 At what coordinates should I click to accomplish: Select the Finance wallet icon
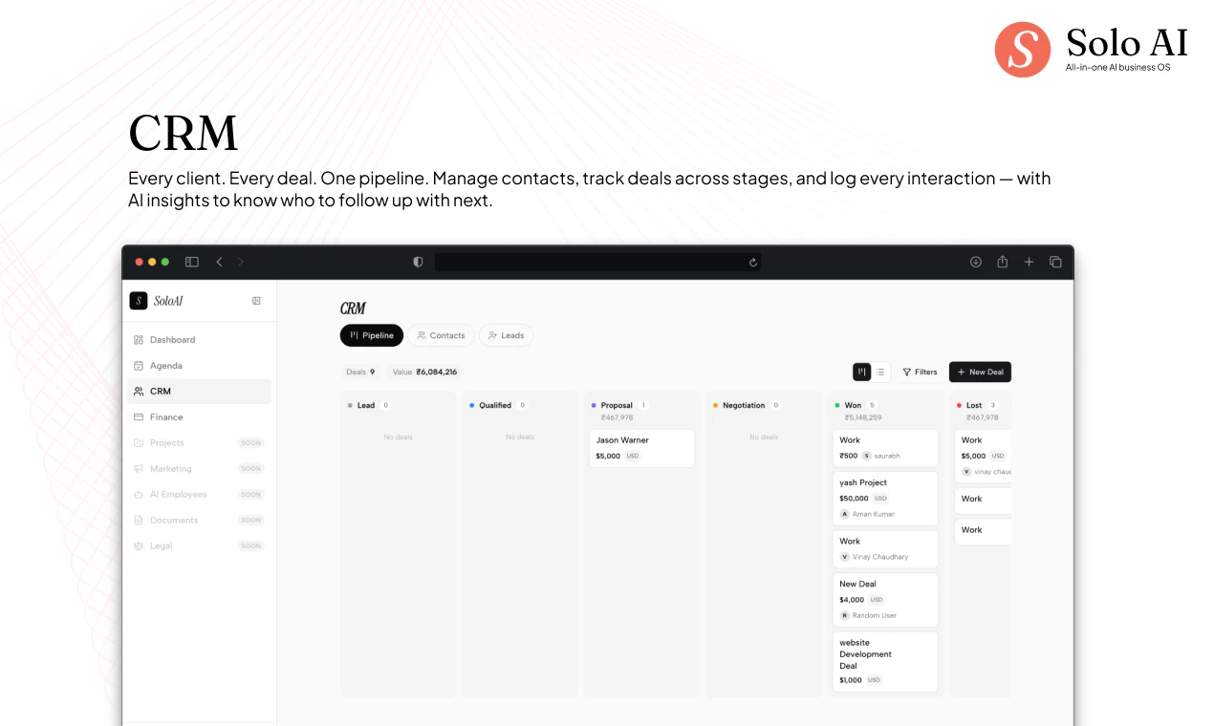[x=137, y=416]
